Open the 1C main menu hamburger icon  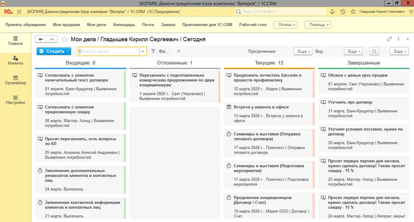coord(19,12)
